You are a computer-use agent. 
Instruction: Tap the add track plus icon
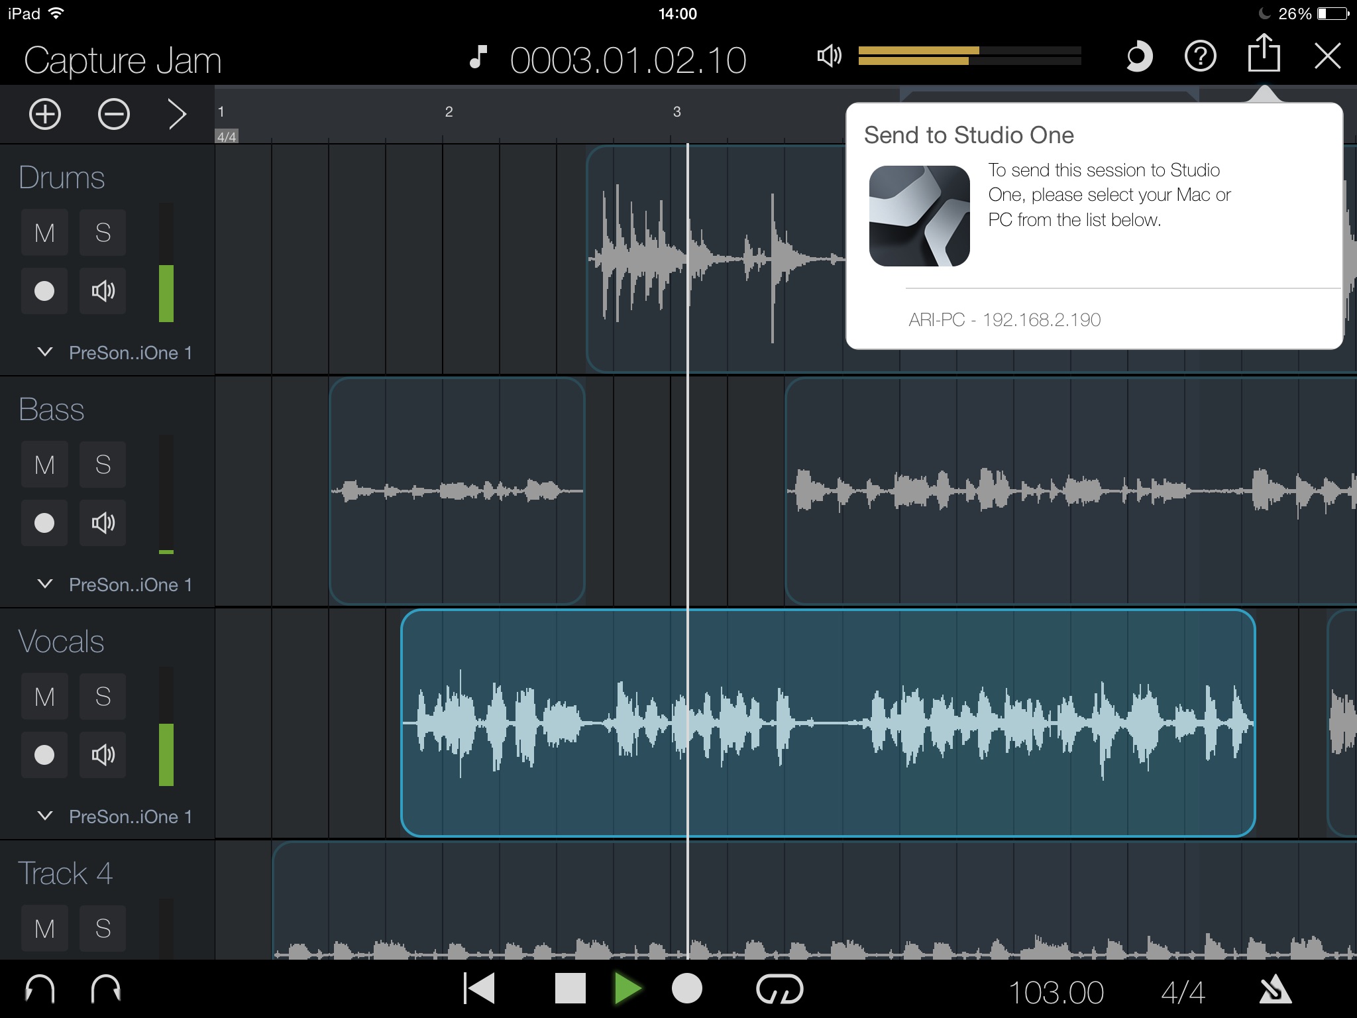45,114
